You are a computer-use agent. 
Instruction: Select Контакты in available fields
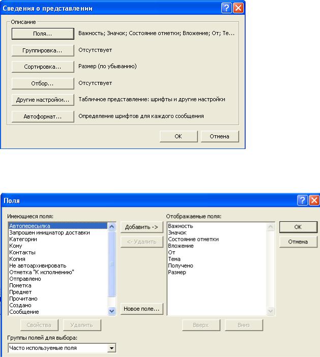pyautogui.click(x=58, y=252)
